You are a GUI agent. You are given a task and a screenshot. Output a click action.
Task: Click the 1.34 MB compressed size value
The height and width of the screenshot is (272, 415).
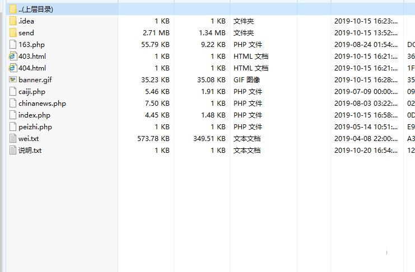(x=212, y=33)
